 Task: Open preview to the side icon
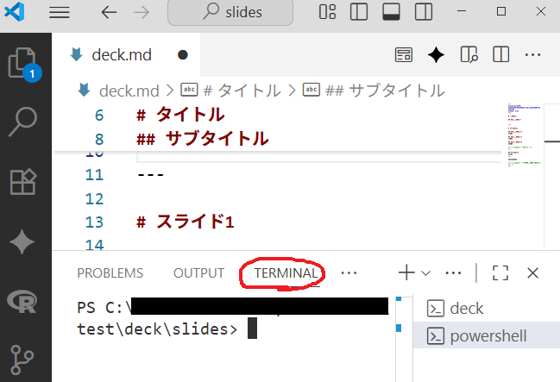469,55
